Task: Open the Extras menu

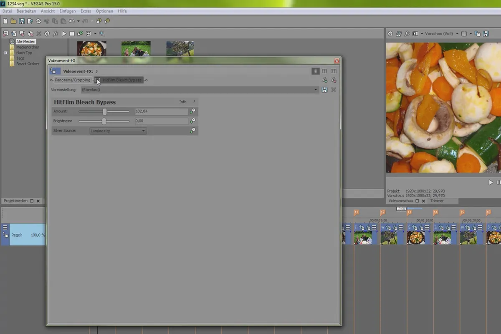Action: click(x=86, y=11)
